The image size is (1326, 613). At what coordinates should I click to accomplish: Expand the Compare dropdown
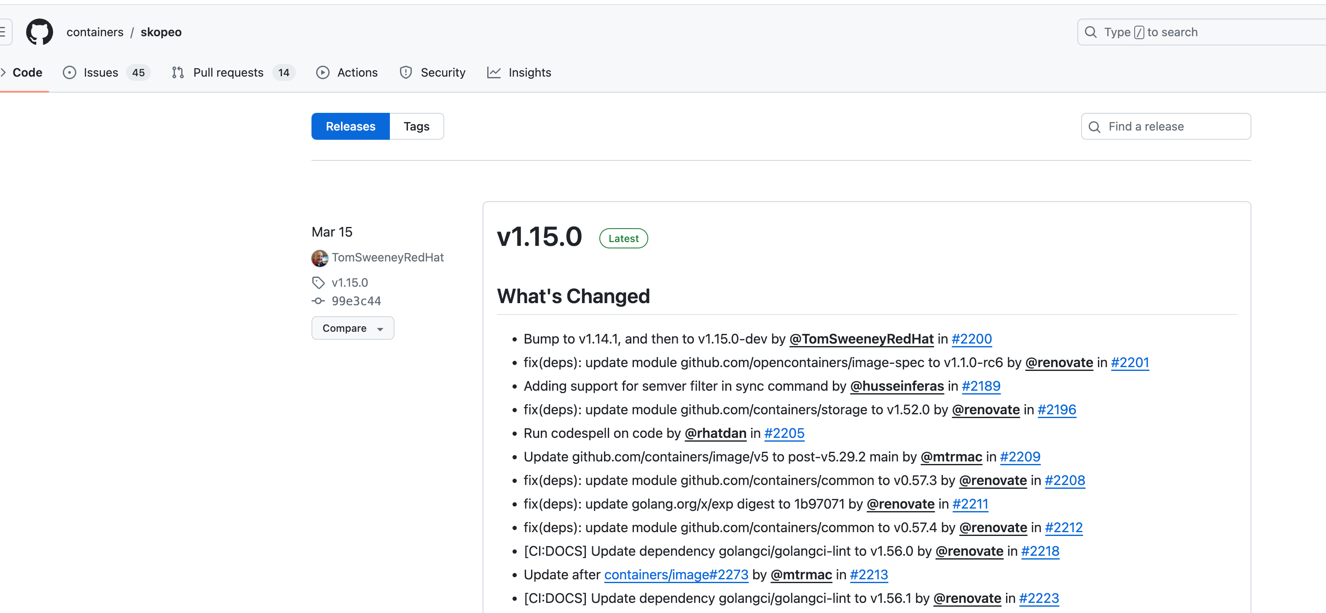point(353,328)
